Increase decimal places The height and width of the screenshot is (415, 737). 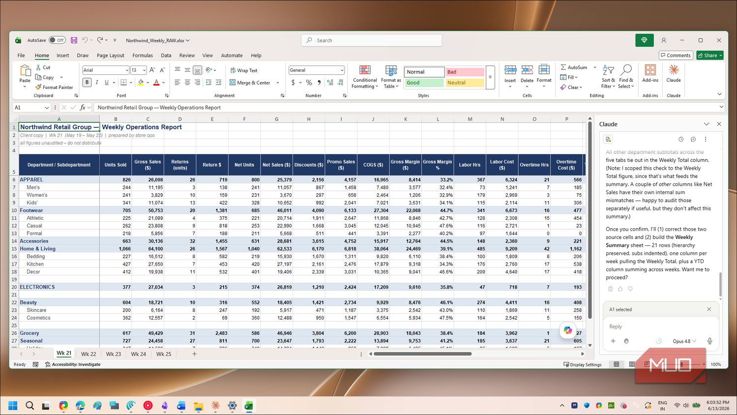[x=330, y=83]
